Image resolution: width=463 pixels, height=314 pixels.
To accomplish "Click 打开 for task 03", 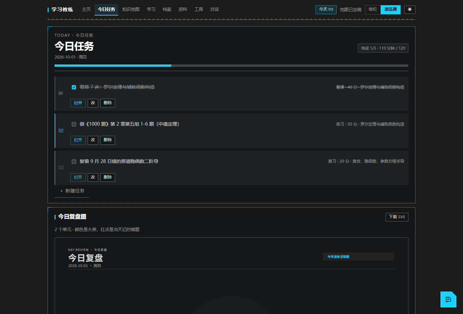I will tap(78, 177).
